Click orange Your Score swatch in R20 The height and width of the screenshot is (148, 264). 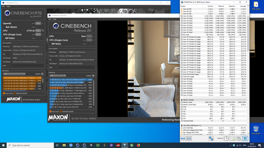point(50,111)
